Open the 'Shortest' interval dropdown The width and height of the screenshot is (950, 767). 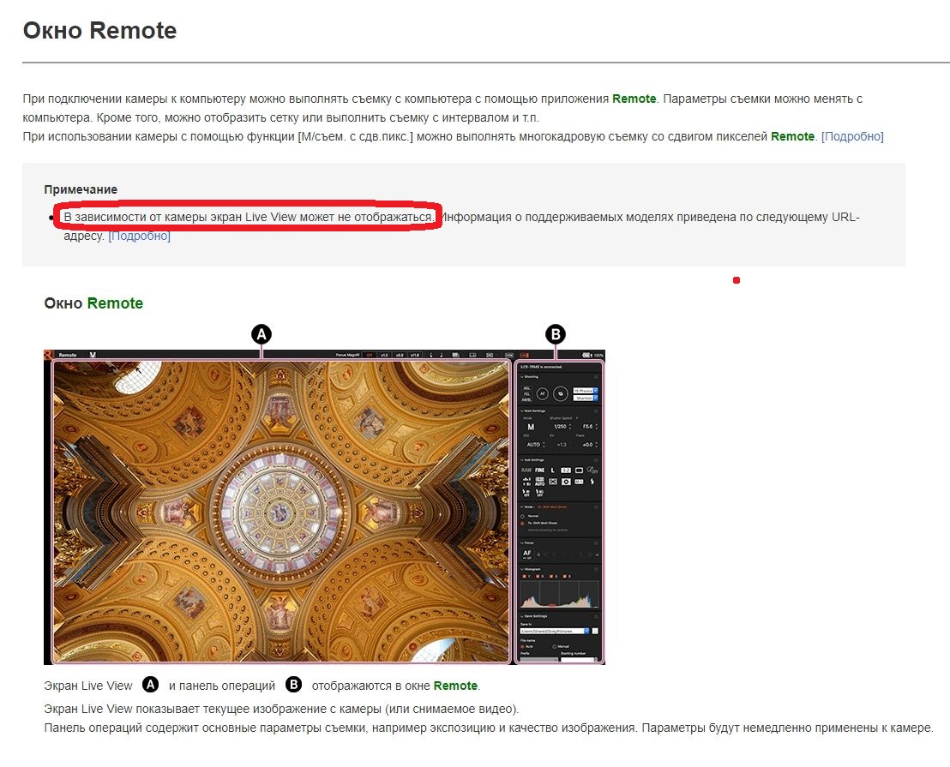(x=586, y=398)
